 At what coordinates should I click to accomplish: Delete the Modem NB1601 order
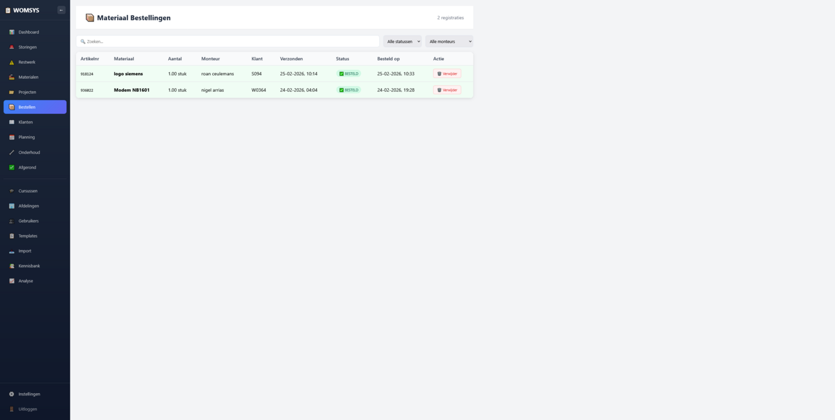[x=447, y=90]
